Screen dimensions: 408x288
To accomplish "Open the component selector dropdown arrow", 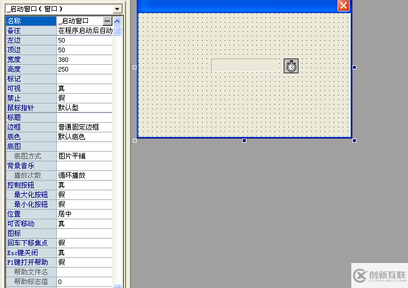I will [117, 9].
